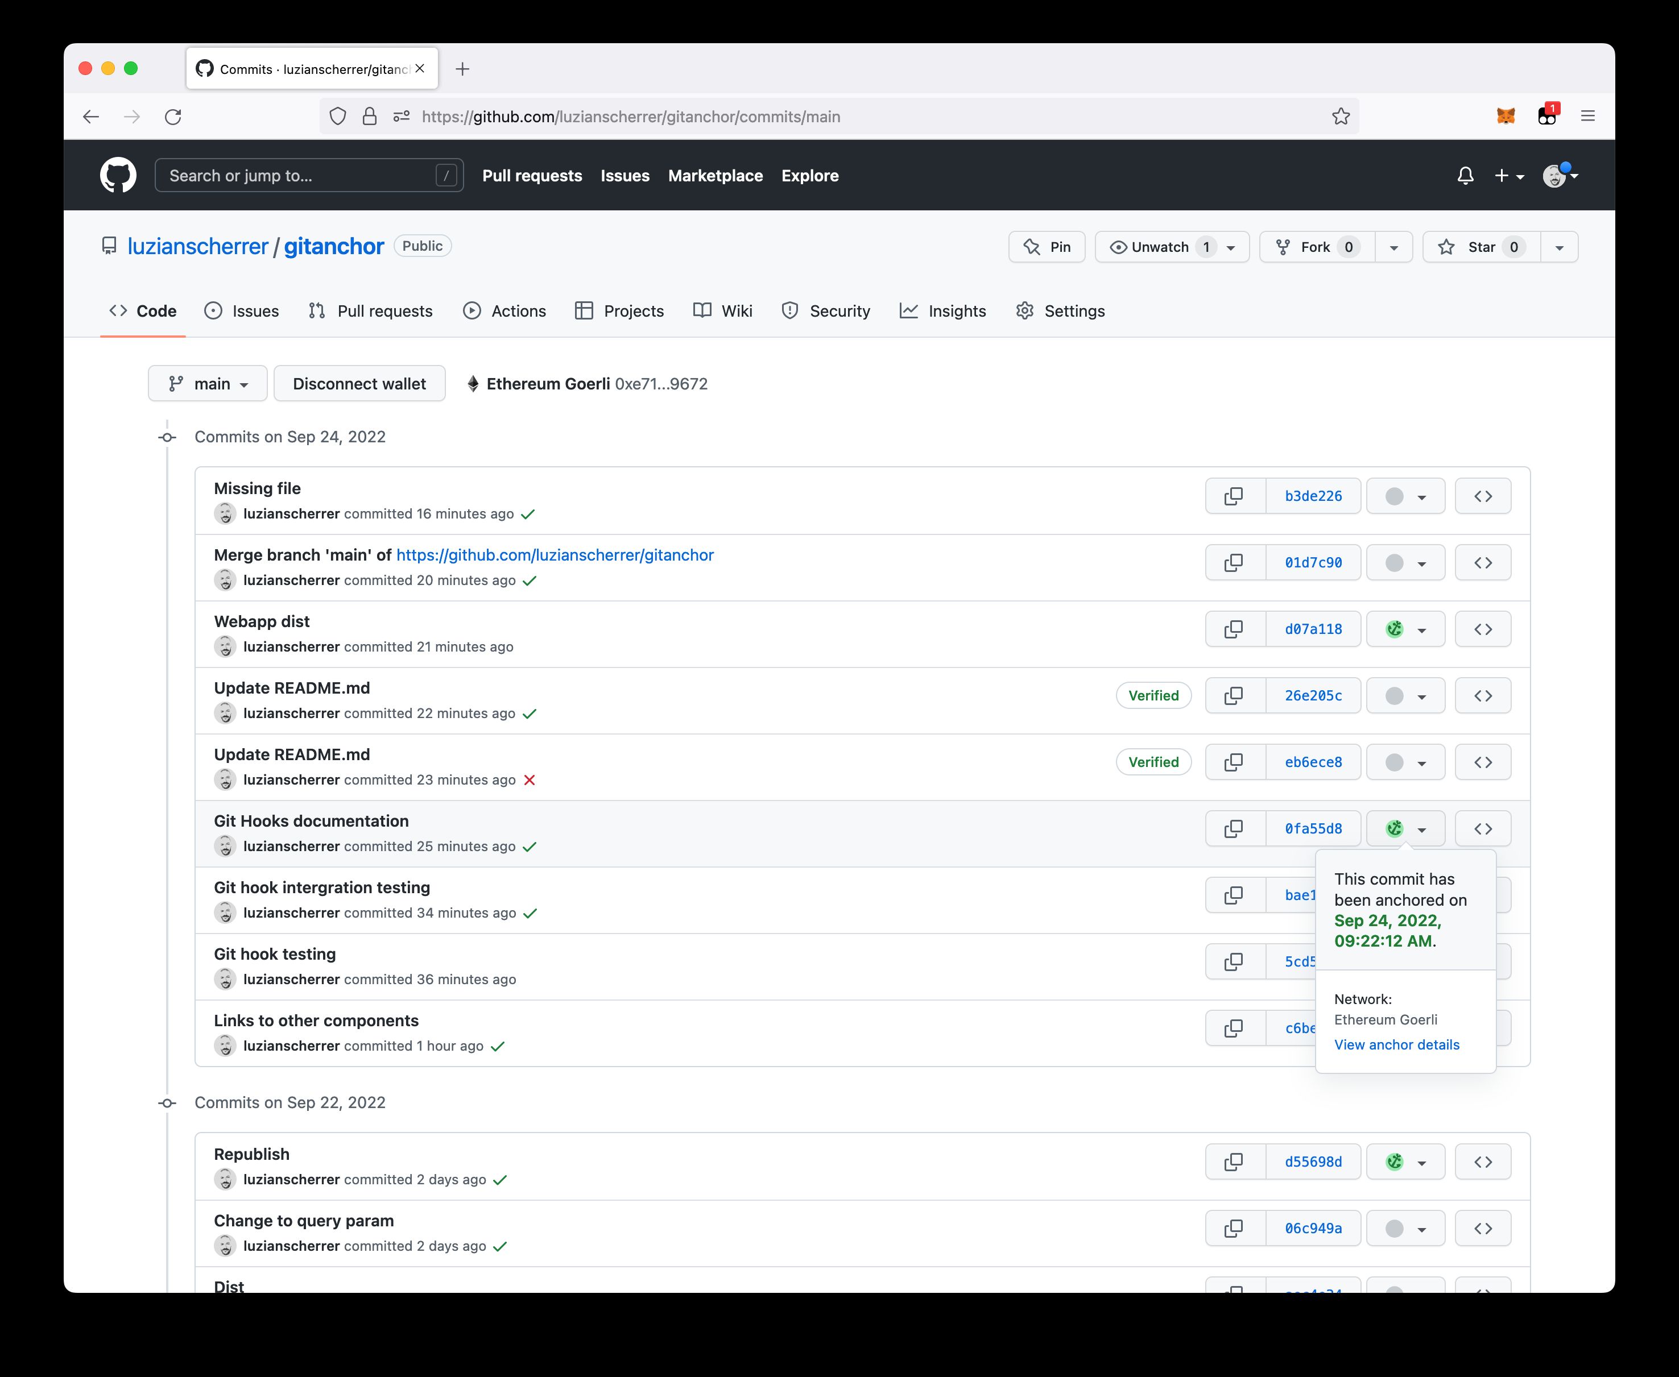Screen dimensions: 1679x1377
Task: Open anchored status dropdown for d55698d
Action: coord(1406,1162)
